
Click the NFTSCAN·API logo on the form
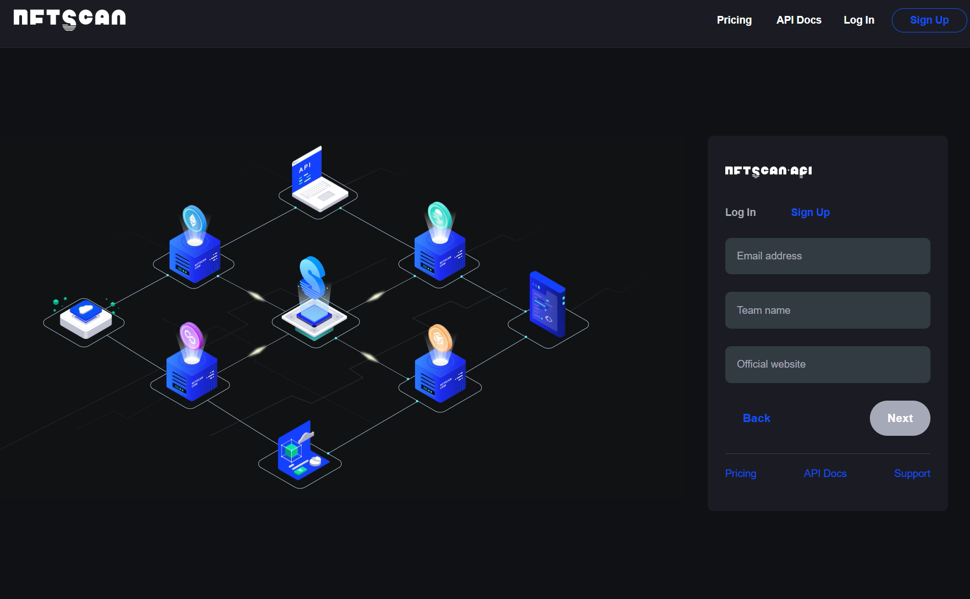point(768,171)
